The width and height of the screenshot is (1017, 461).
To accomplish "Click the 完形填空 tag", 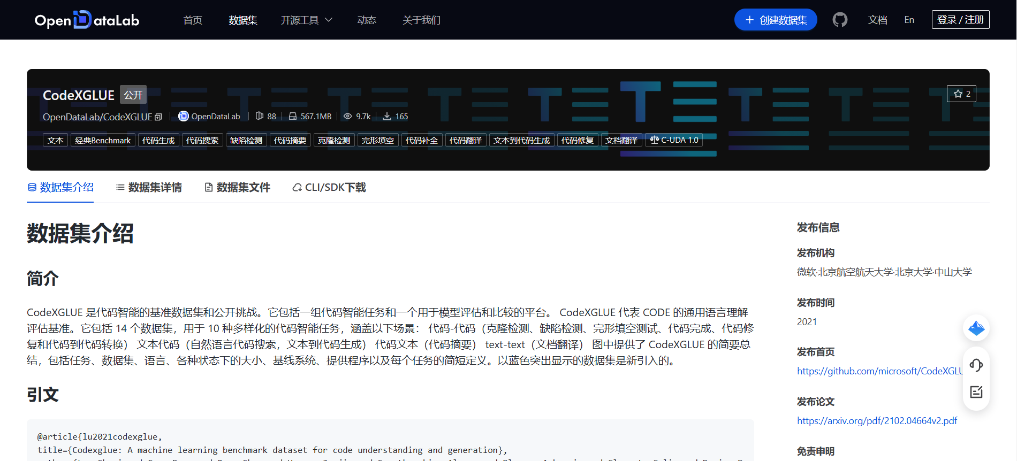I will tap(378, 140).
